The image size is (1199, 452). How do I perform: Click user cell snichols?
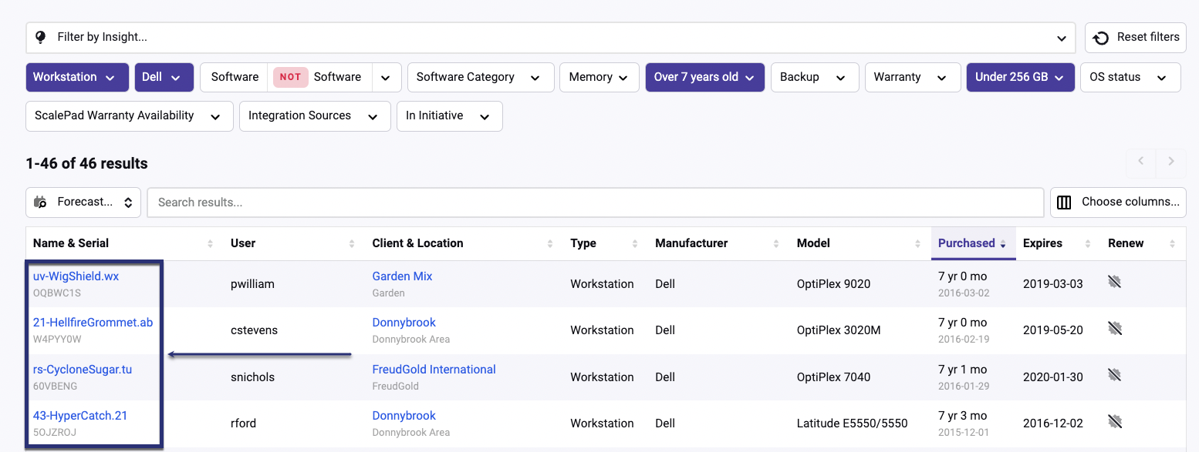(252, 377)
